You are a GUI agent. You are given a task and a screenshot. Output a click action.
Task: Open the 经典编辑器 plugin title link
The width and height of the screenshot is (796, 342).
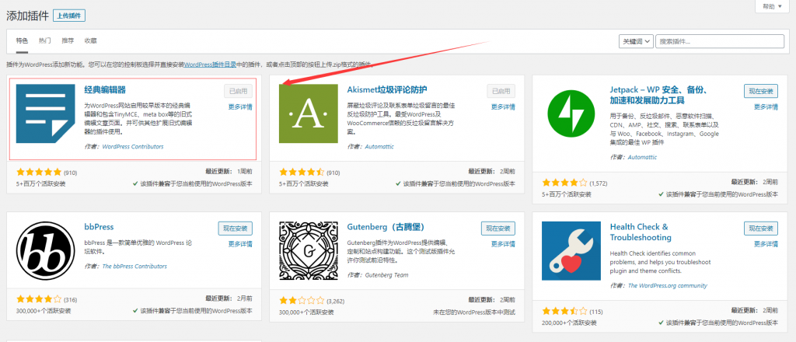[x=105, y=90]
